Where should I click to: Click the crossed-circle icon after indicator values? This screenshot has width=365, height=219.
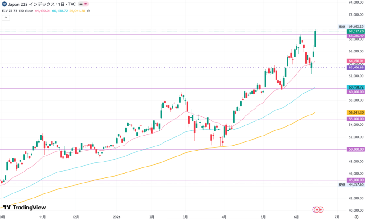pos(89,10)
